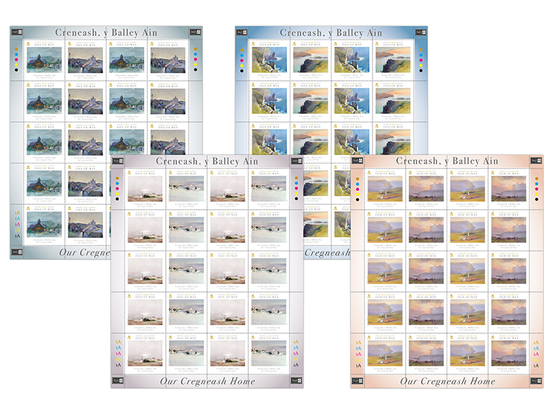Select the top-right corner code mark of blue sheet
Screen dimensions: 553x414
pos(420,32)
